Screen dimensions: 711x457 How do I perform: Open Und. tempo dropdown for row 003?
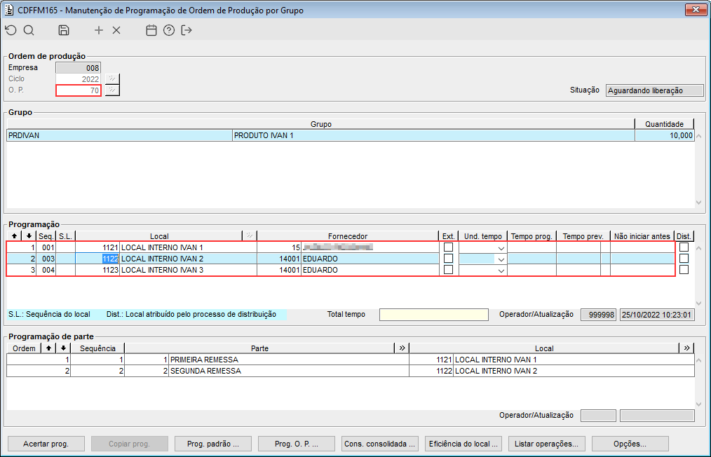click(501, 259)
